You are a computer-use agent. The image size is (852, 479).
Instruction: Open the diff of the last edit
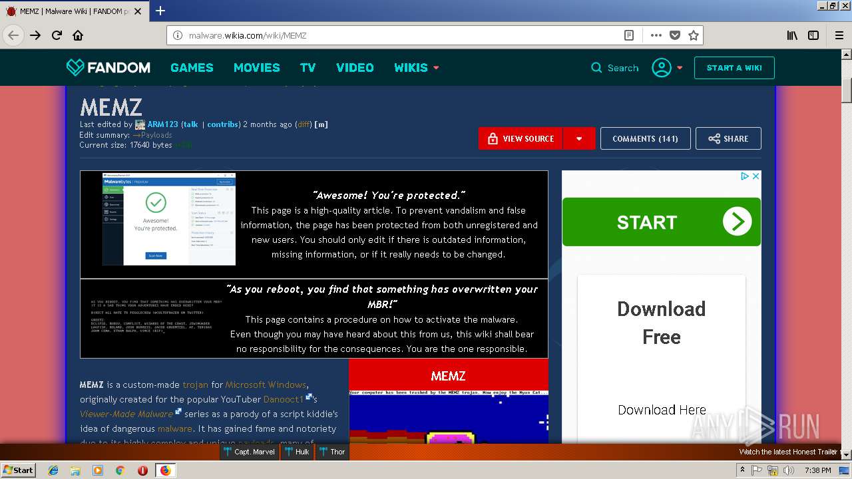(x=304, y=124)
